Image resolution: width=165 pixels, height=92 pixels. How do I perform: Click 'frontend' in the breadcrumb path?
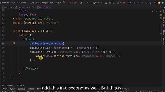tap(22, 3)
